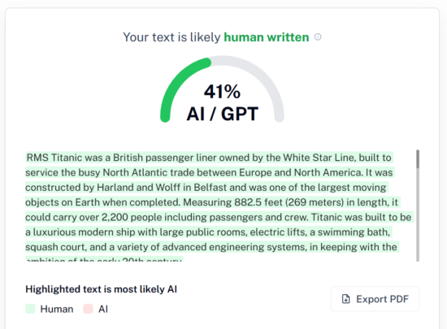Click the PDF download icon
The width and height of the screenshot is (447, 329).
pyautogui.click(x=345, y=299)
